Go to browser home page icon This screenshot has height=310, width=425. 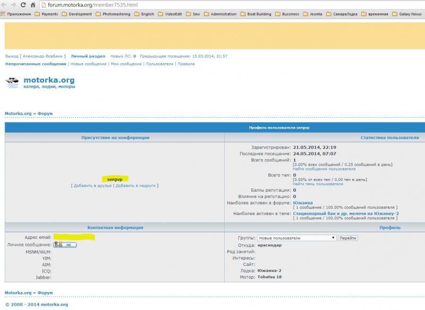coord(33,5)
